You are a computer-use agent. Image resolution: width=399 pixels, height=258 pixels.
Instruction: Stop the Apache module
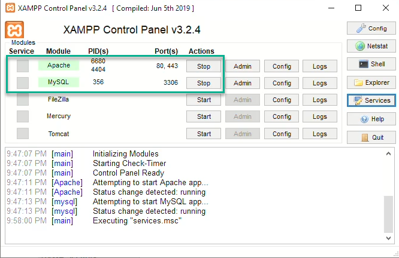[204, 66]
